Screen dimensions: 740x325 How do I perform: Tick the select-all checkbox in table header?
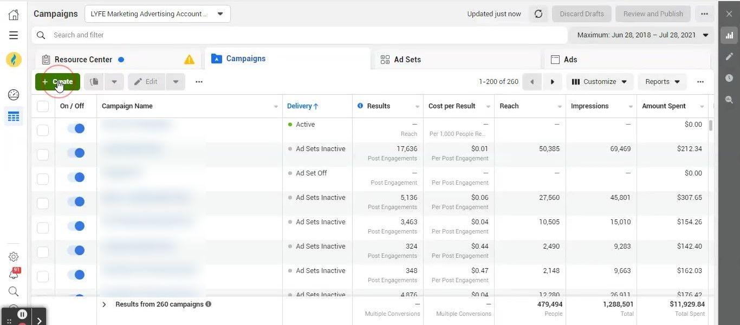click(43, 106)
